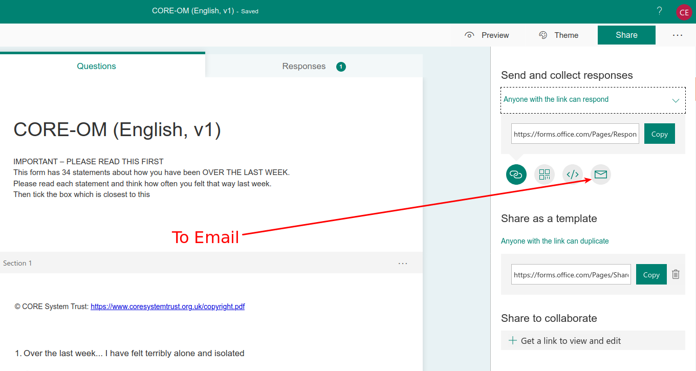Copy the template share link
This screenshot has height=371, width=696.
point(651,275)
